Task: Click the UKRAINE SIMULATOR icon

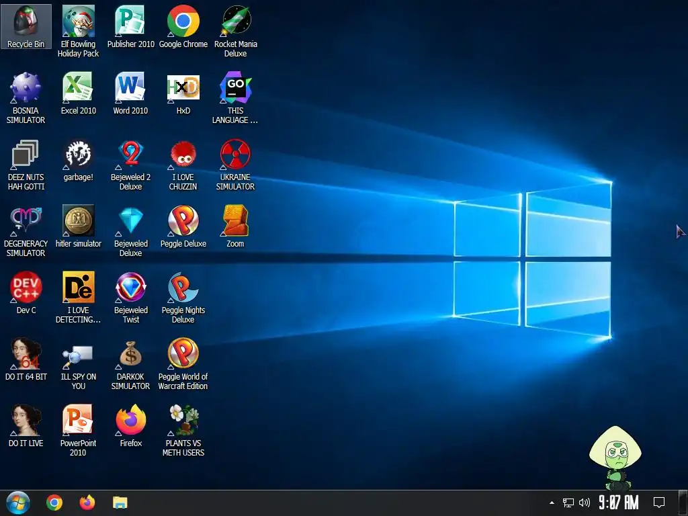Action: click(236, 165)
